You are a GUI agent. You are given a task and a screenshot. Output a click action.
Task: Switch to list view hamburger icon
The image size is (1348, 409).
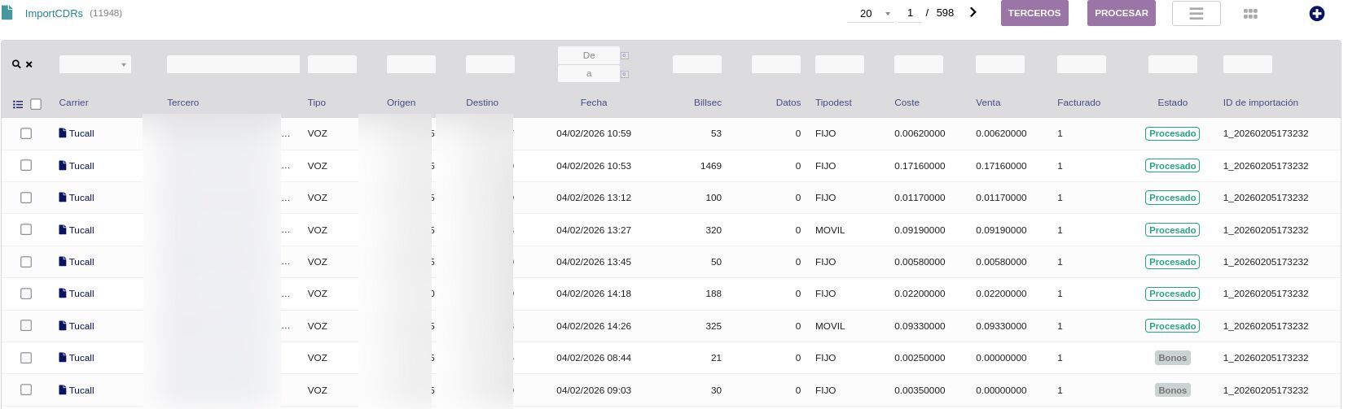[1196, 14]
